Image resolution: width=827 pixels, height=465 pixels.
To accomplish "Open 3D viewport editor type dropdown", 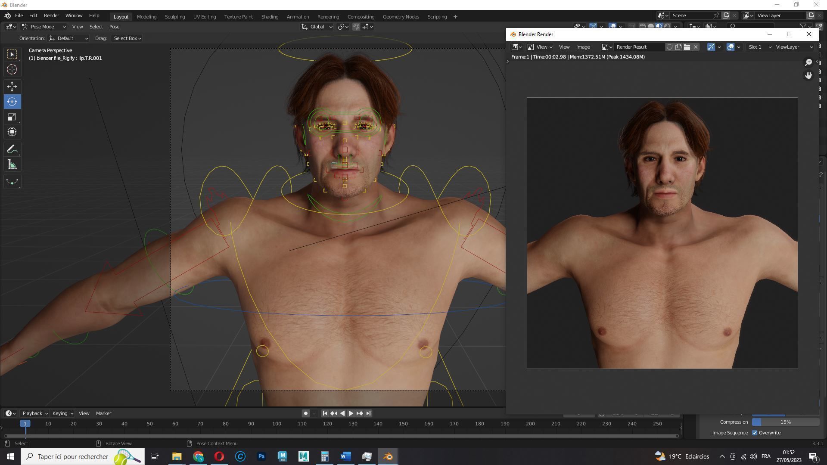I will pos(11,27).
